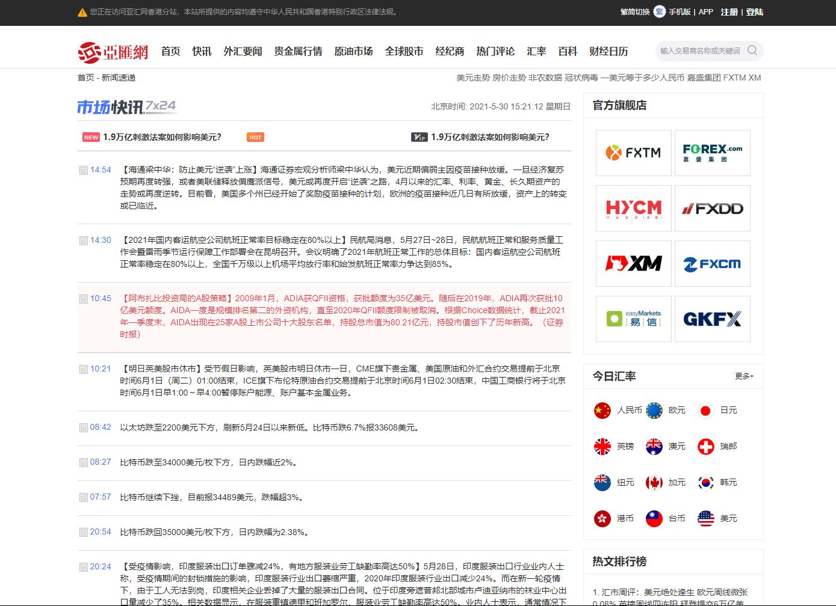Viewport: 836px width, 606px height.
Task: Click the 注册 link in top bar
Action: pyautogui.click(x=729, y=12)
